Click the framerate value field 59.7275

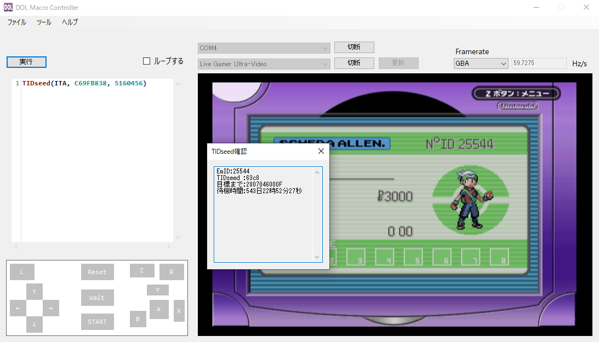[x=539, y=63]
